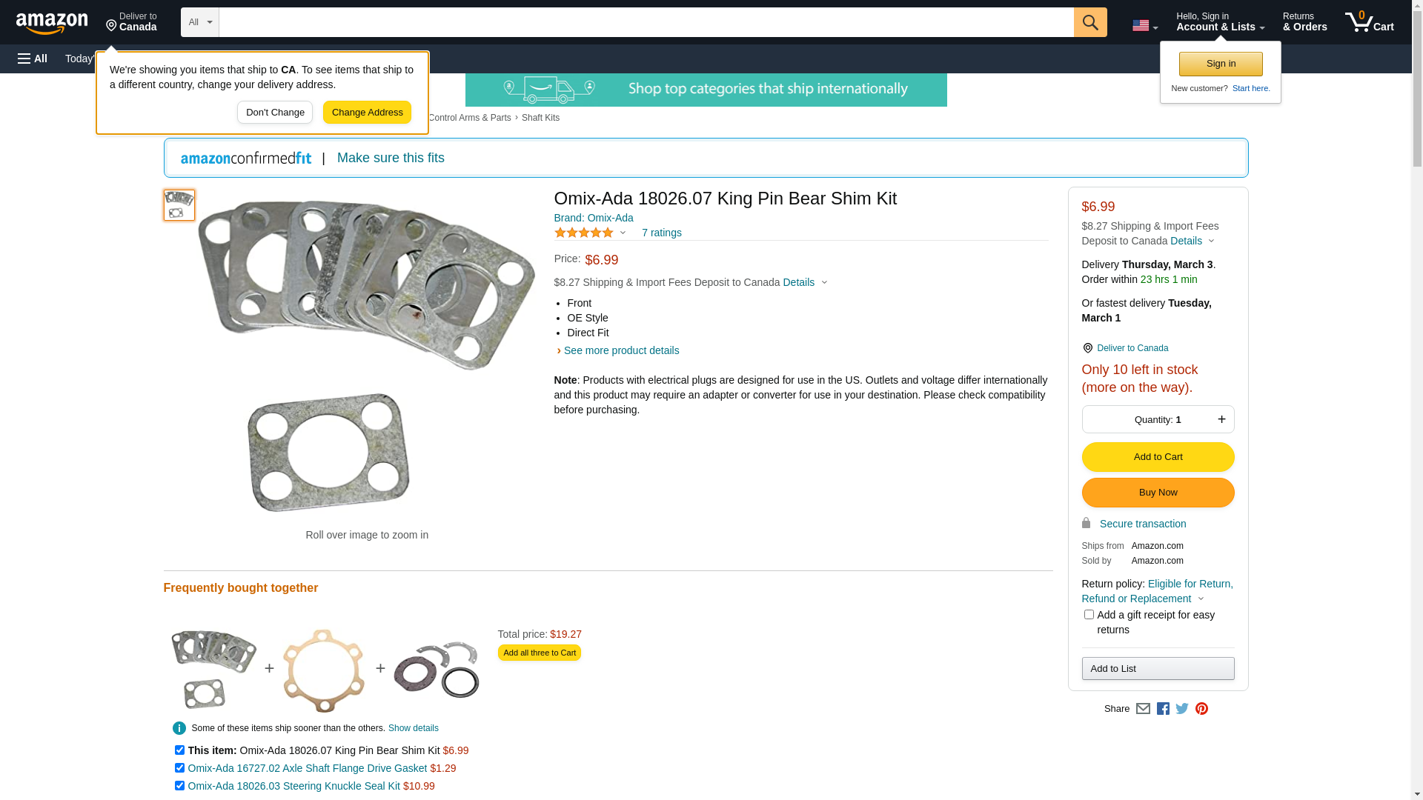Uncheck the Steering Knuckle Seal Kit item

[x=179, y=786]
